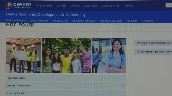Click the icon beside Governor's Summer Job Hunt
172x96 pixels.
138,51
